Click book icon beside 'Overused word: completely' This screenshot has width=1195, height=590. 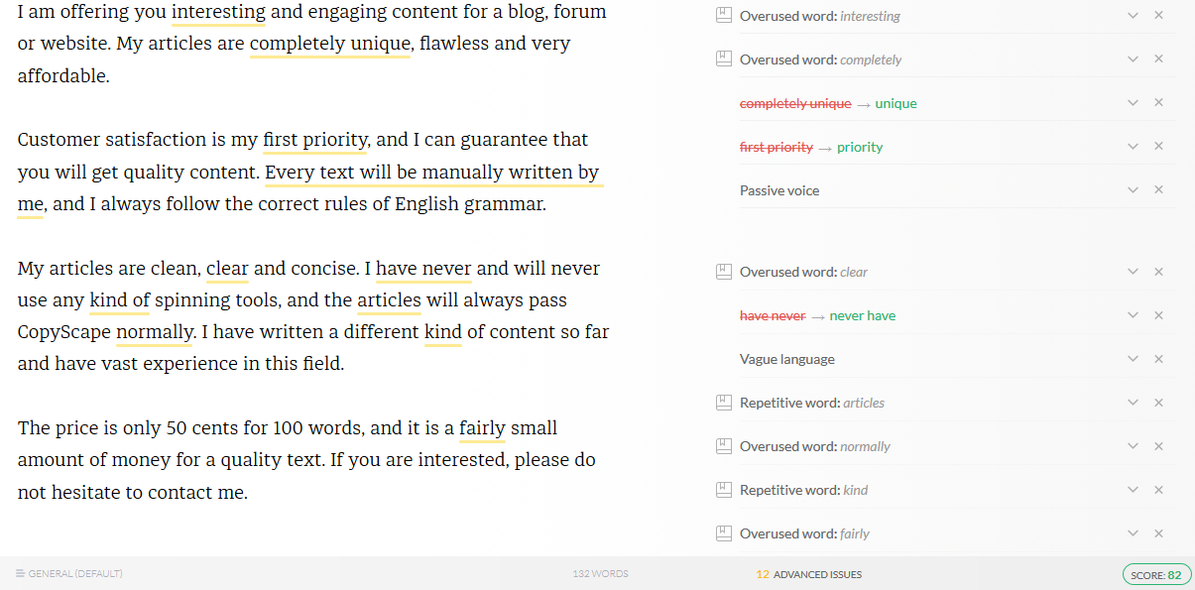[724, 59]
